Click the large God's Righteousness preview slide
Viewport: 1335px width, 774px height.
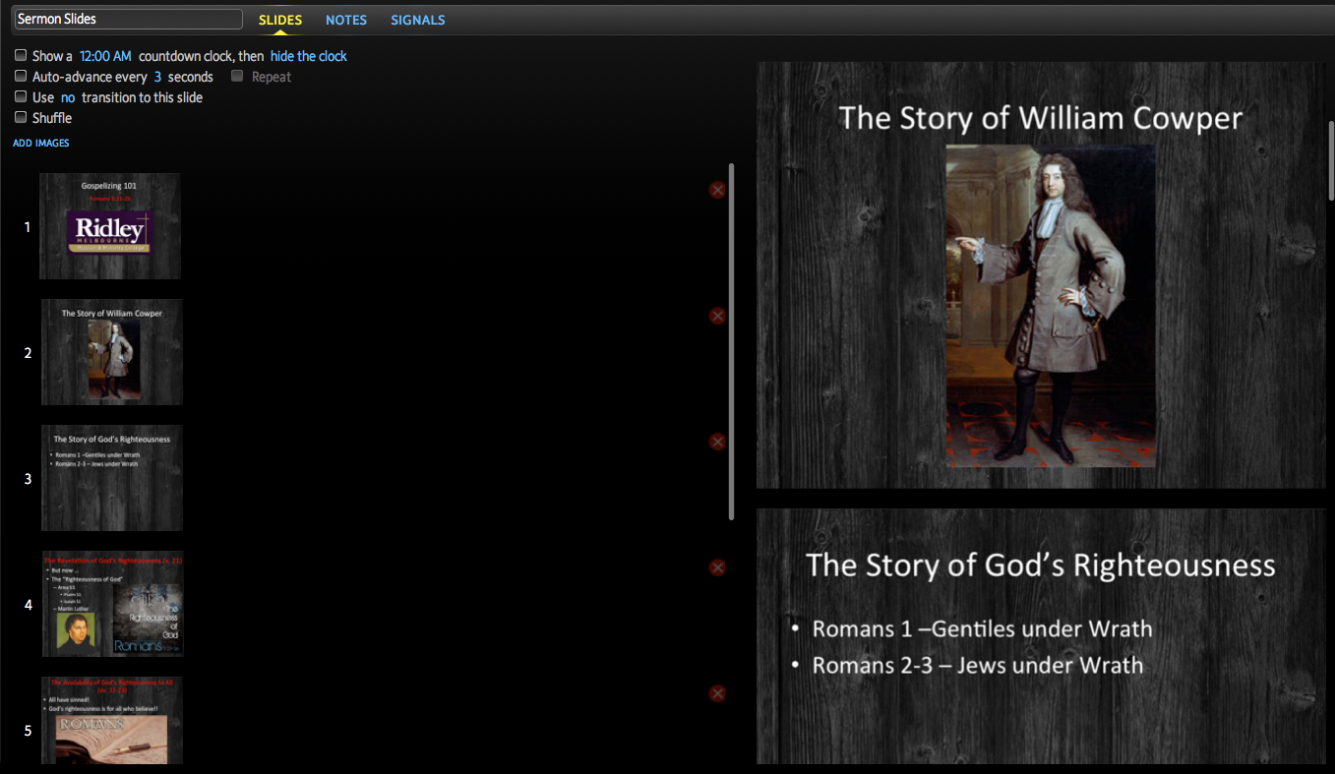coord(1041,636)
